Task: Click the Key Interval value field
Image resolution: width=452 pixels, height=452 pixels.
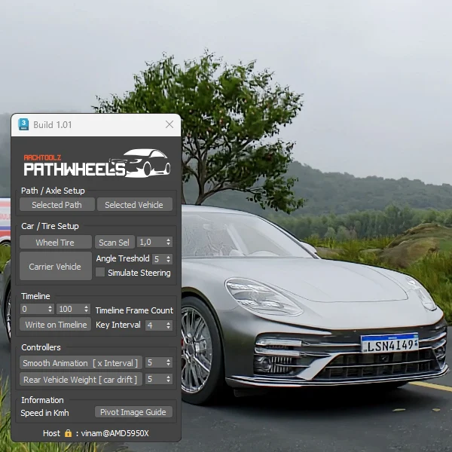Action: click(155, 325)
